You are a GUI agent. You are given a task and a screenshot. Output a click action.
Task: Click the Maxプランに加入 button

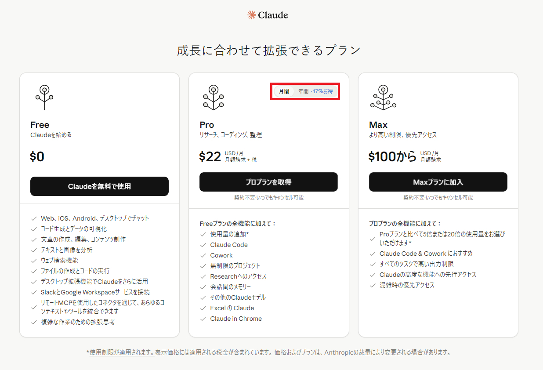coord(438,182)
